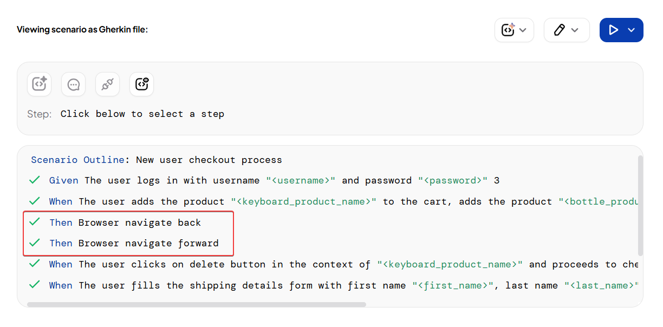
Task: Open the run options dropdown chevron
Action: [x=632, y=30]
